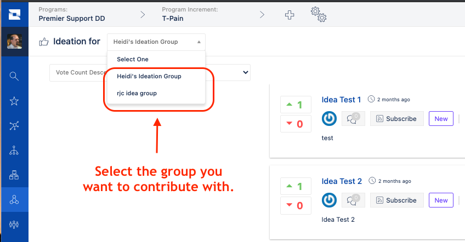Upvote Idea Test 1
The width and height of the screenshot is (465, 242).
pos(296,105)
